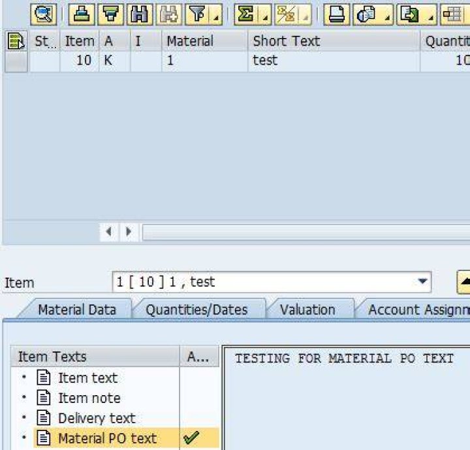Screen dimensions: 470x450
Task: Click the Set Filter funnel icon
Action: pyautogui.click(x=197, y=14)
